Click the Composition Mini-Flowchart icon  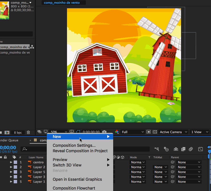click(157, 149)
